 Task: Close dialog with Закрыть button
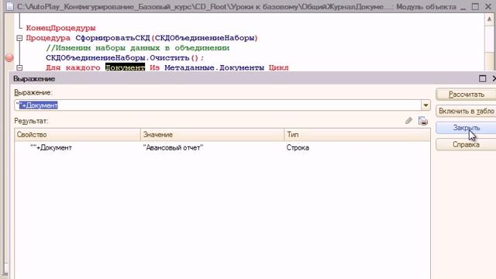(466, 128)
